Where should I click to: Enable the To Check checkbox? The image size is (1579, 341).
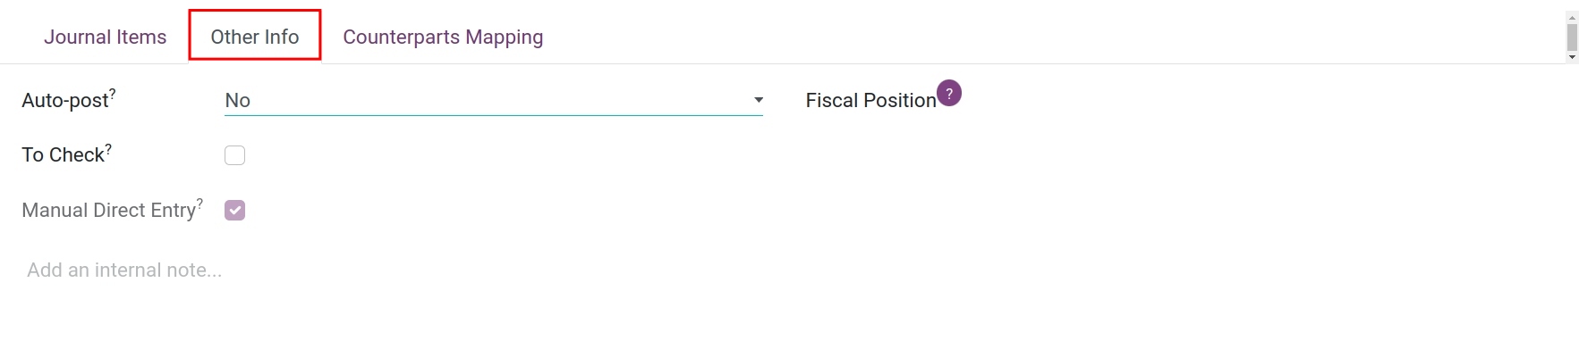(234, 155)
